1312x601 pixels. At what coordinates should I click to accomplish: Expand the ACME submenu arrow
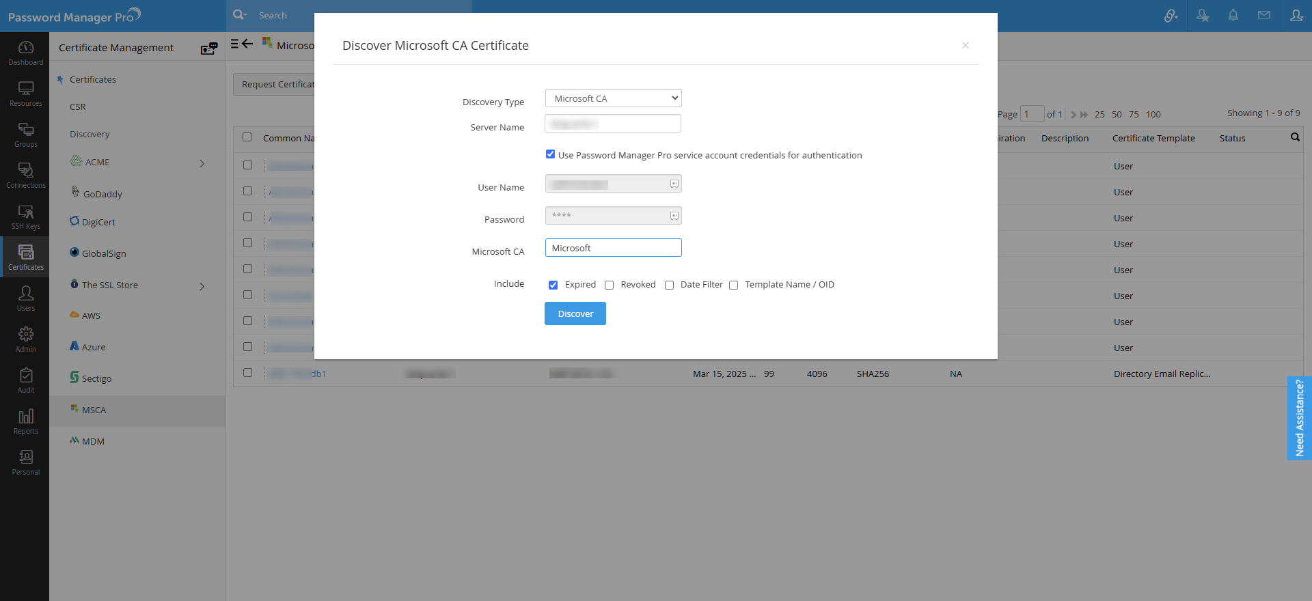[202, 163]
